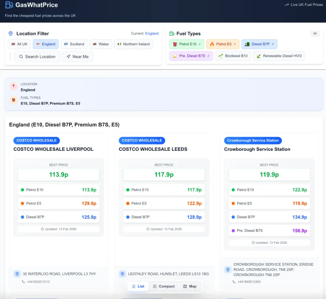Click the red location pin in summary panel

click(x=13, y=86)
